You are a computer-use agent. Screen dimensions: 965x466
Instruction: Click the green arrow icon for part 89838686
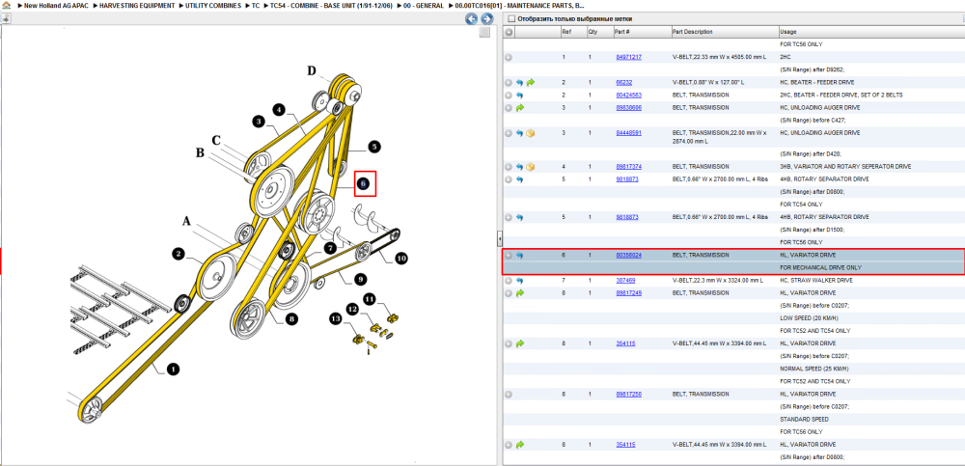pyautogui.click(x=519, y=108)
